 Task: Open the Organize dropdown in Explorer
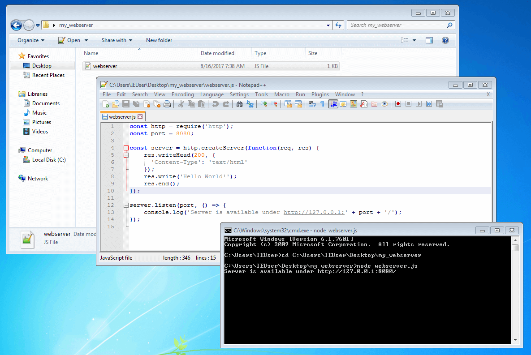(x=31, y=40)
